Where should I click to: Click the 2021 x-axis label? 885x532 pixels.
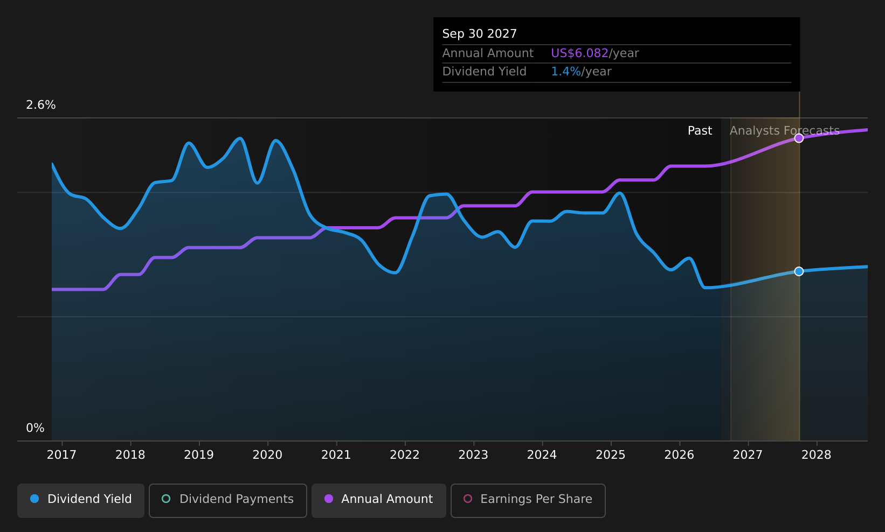click(x=336, y=455)
